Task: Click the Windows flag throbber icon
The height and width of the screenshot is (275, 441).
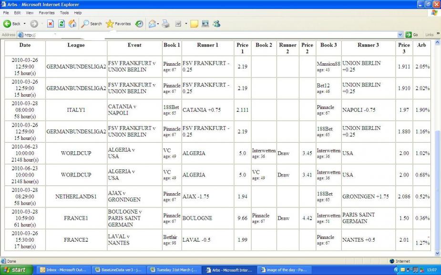Action: click(434, 13)
